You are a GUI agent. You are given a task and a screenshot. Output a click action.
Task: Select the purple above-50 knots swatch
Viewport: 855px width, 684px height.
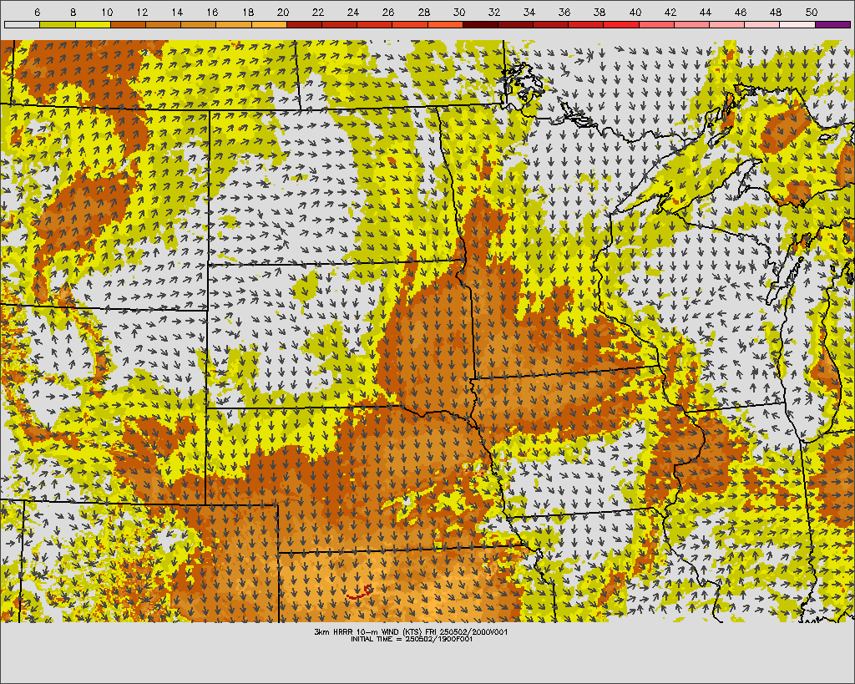pyautogui.click(x=832, y=24)
